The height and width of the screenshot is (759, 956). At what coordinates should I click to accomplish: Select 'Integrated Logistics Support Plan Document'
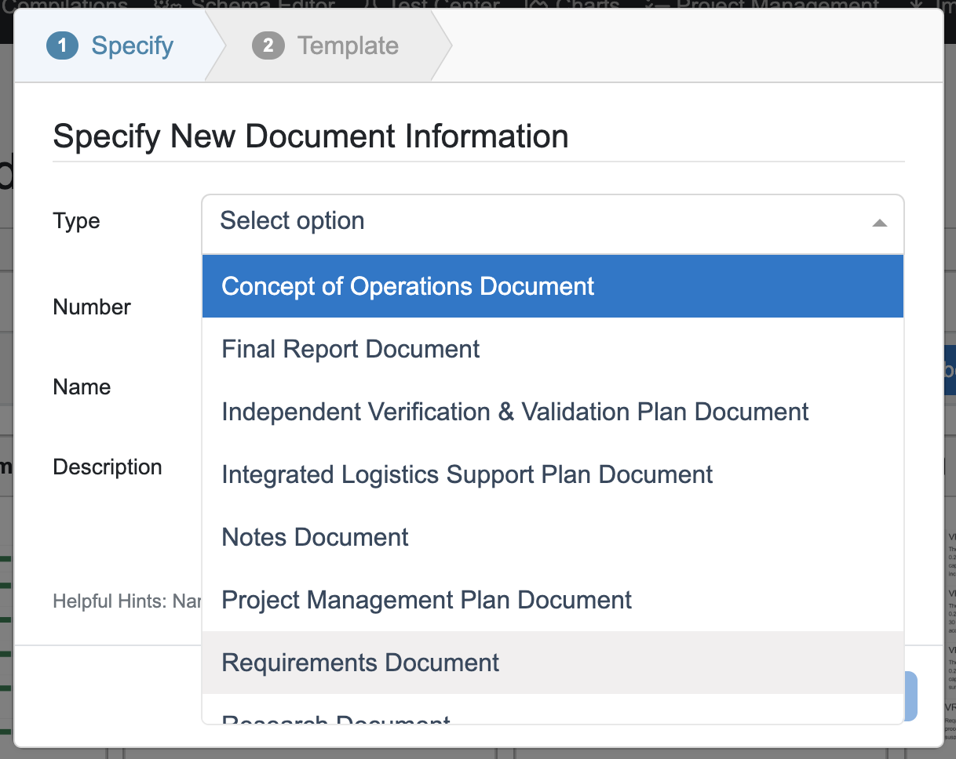[467, 474]
